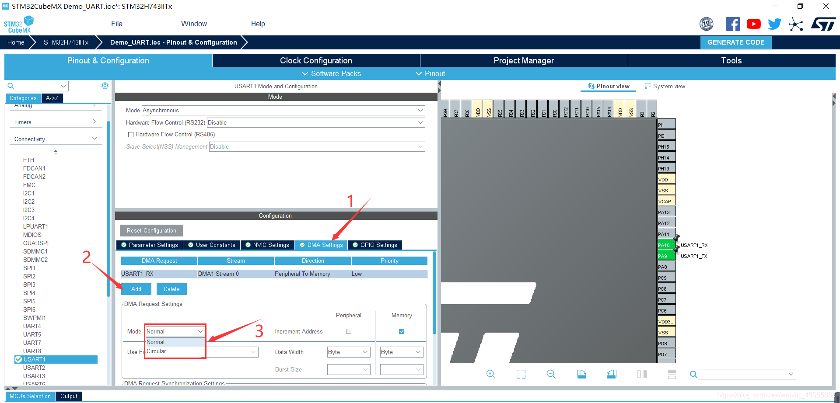Switch to Project Manager tab
The width and height of the screenshot is (840, 403).
pos(524,60)
